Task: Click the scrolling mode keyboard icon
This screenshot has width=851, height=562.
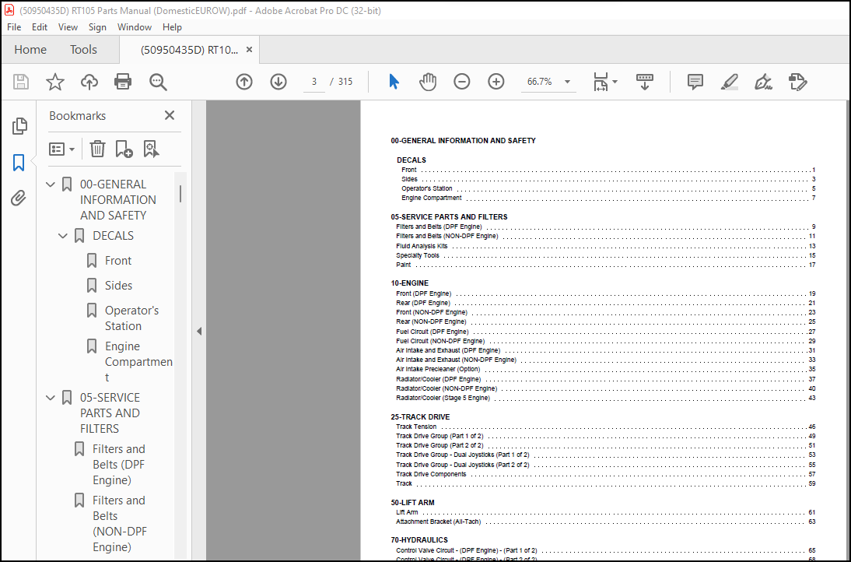Action: (x=644, y=82)
